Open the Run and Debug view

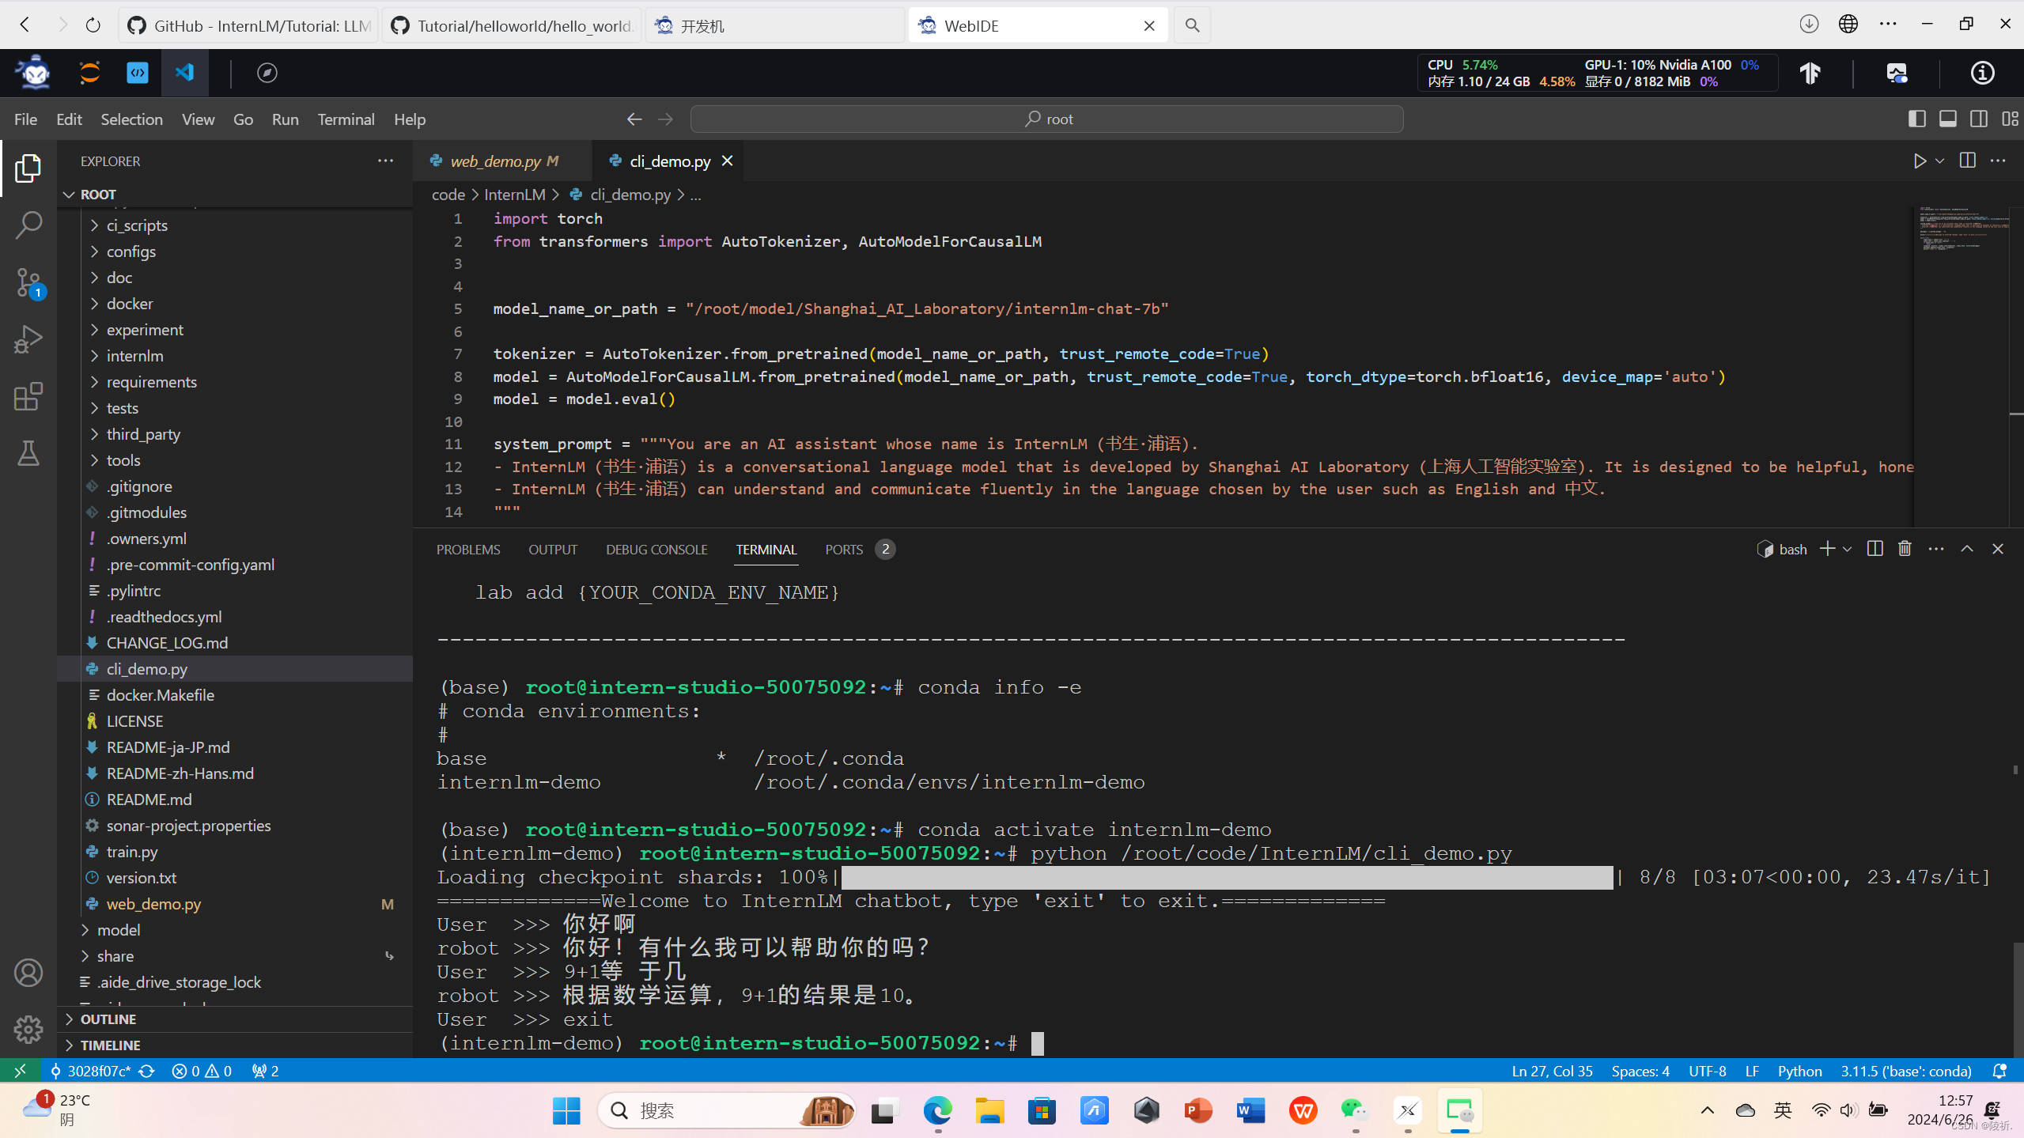pos(28,338)
